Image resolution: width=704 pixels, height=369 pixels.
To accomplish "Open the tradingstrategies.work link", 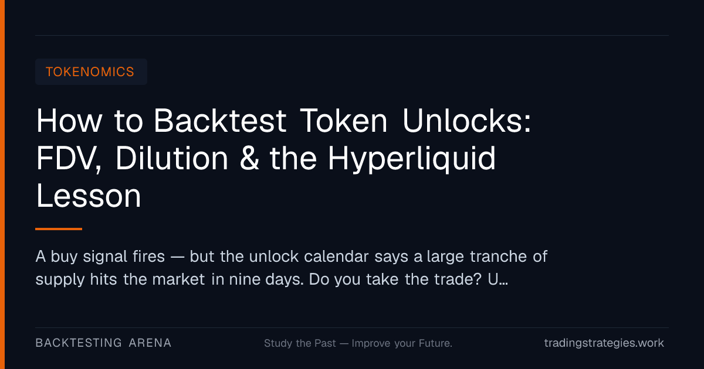I will pyautogui.click(x=604, y=343).
